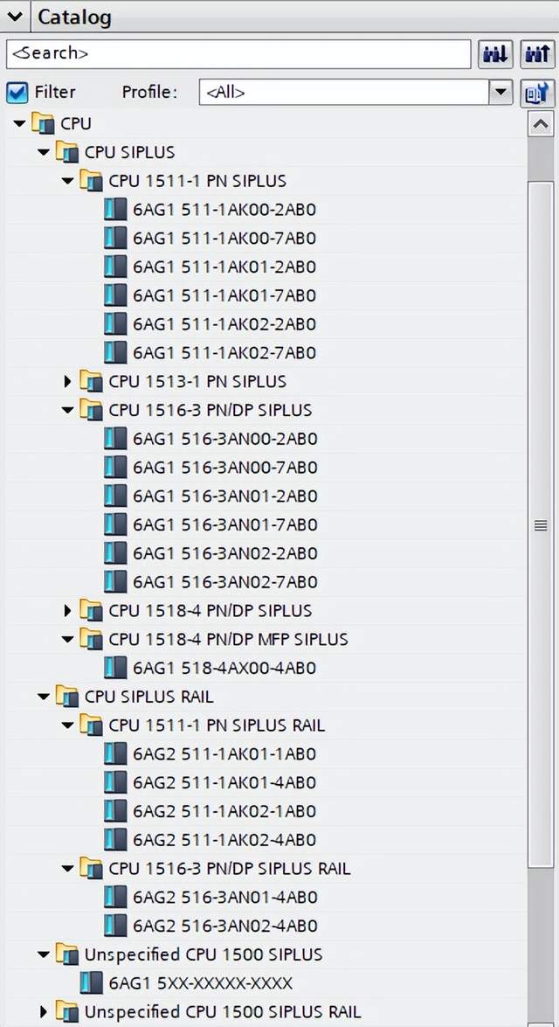The image size is (559, 1027).
Task: Collapse the CPU 1516-3 PN/DP SIPLUS folder
Action: pos(67,410)
